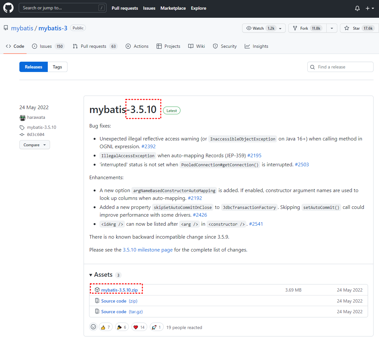This screenshot has height=340, width=379.
Task: Open commit 0d3c604
Action: tap(36, 134)
